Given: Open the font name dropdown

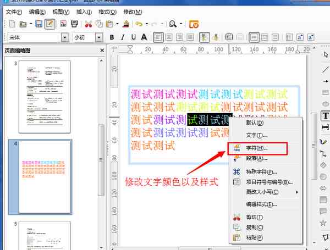Looking at the screenshot, I should click(65, 37).
